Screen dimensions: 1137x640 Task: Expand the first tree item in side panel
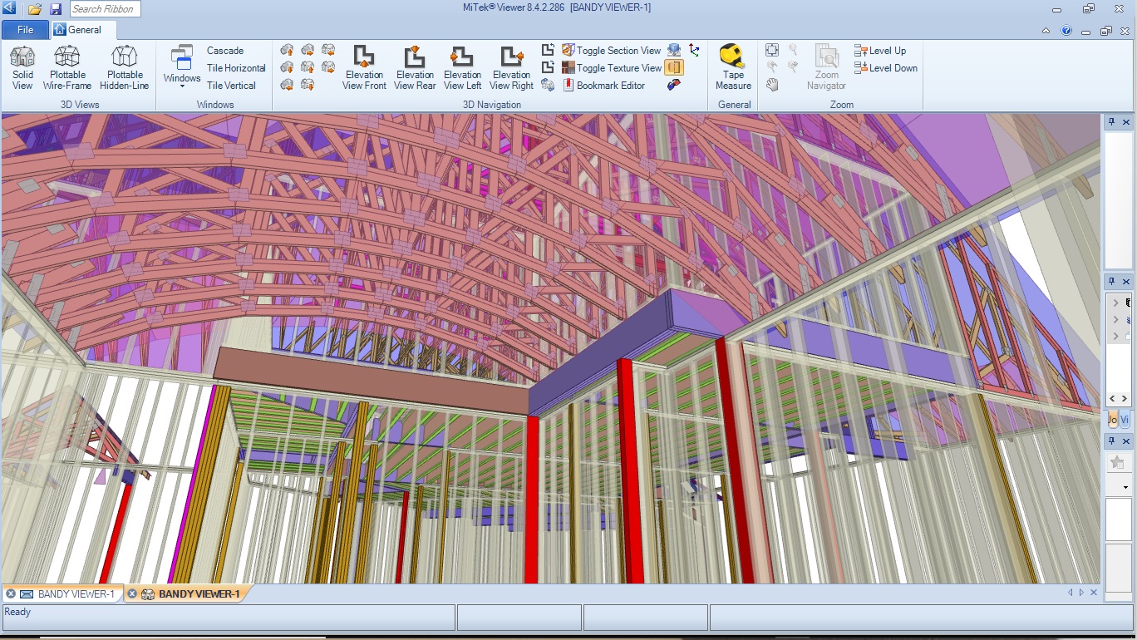pyautogui.click(x=1115, y=303)
